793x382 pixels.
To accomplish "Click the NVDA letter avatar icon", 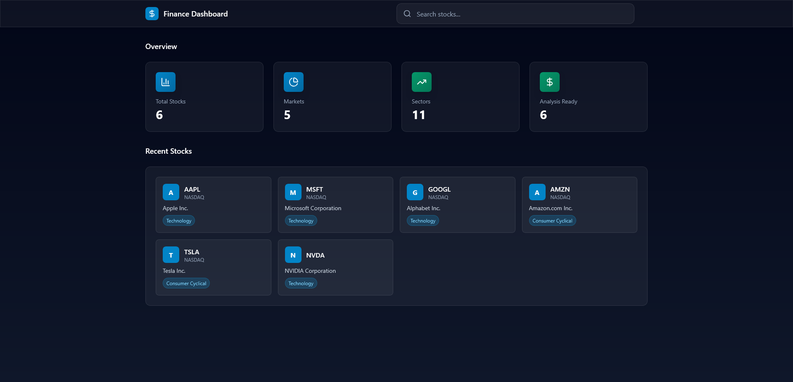I will pos(293,255).
